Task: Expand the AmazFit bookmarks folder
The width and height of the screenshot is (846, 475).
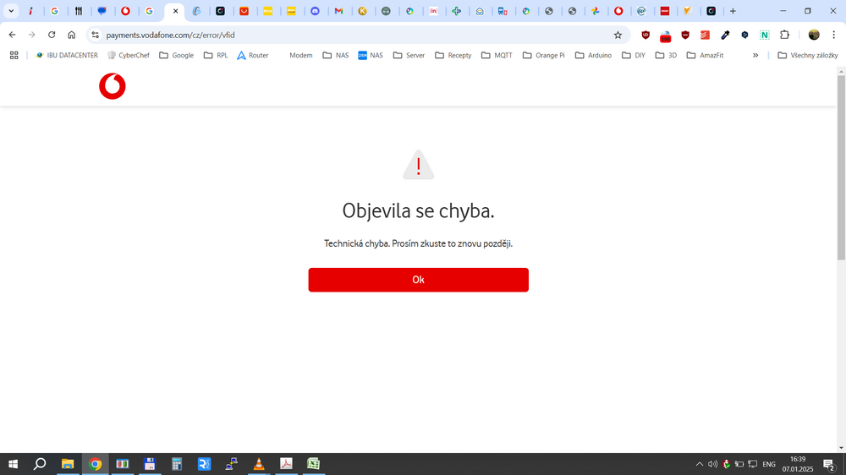Action: coord(706,55)
